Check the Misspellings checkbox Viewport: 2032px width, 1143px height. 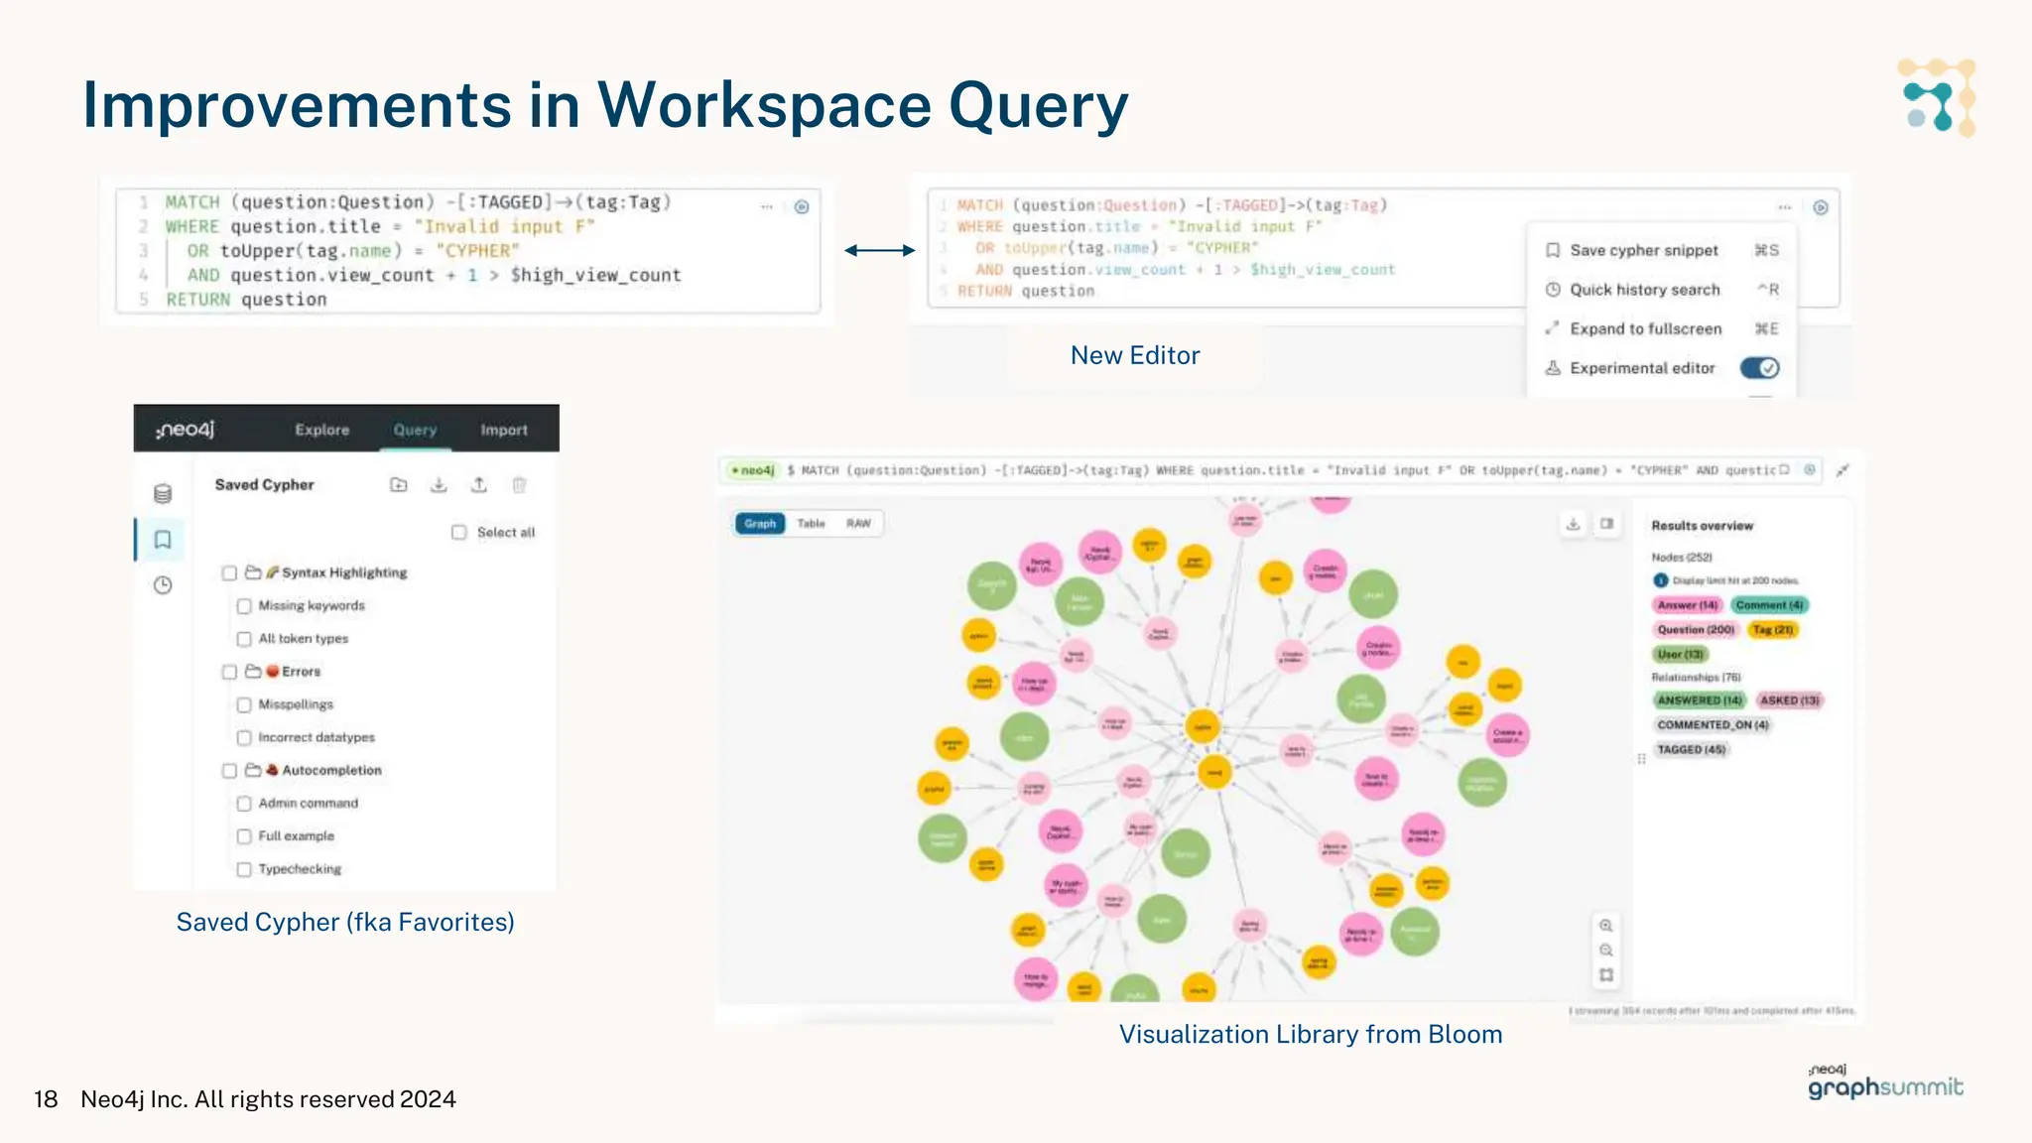[x=244, y=704]
